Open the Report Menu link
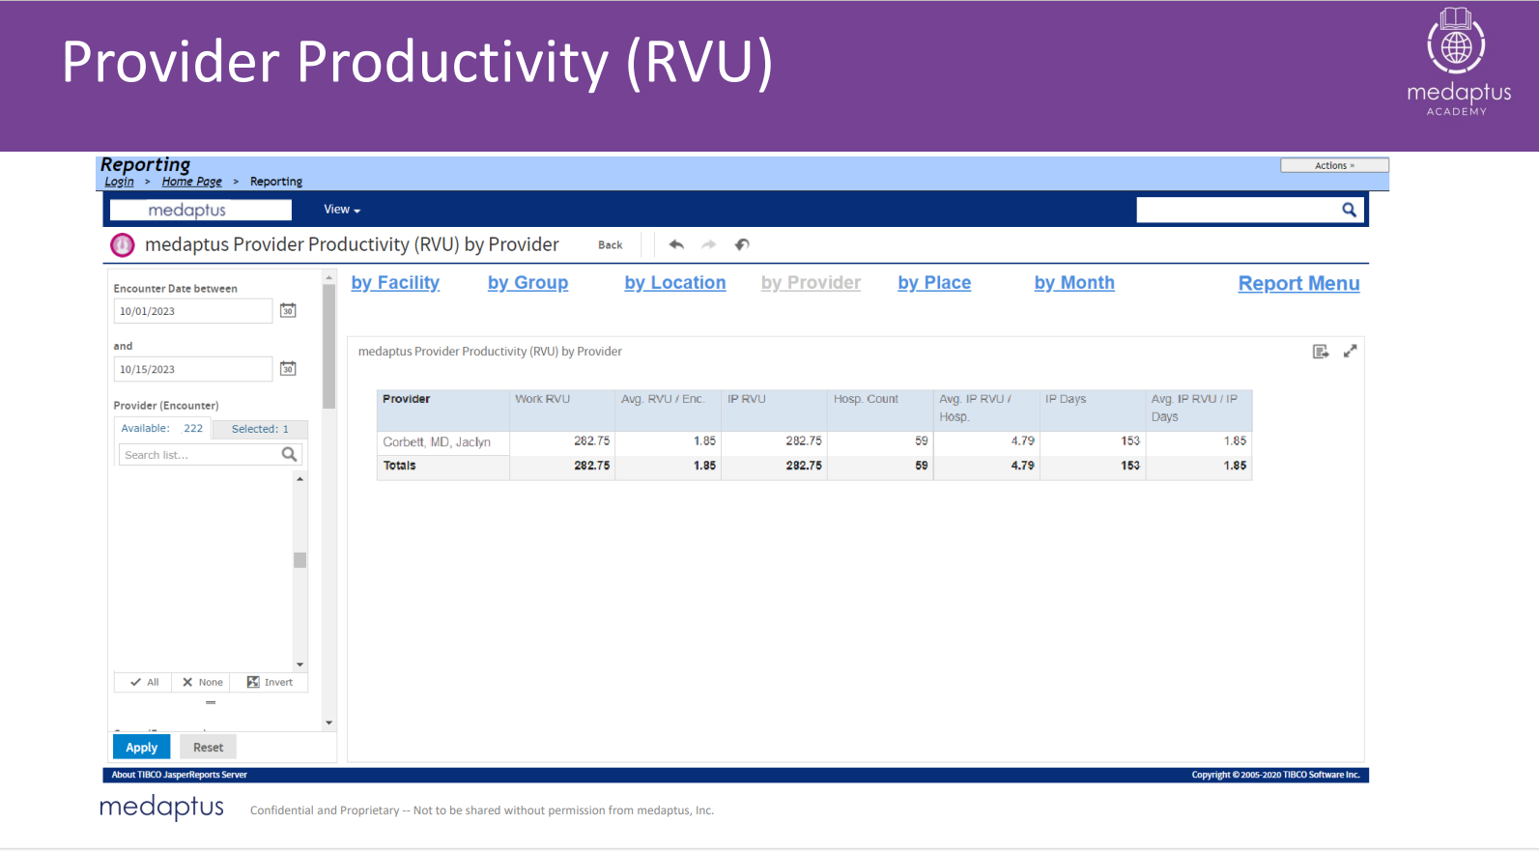 tap(1299, 284)
